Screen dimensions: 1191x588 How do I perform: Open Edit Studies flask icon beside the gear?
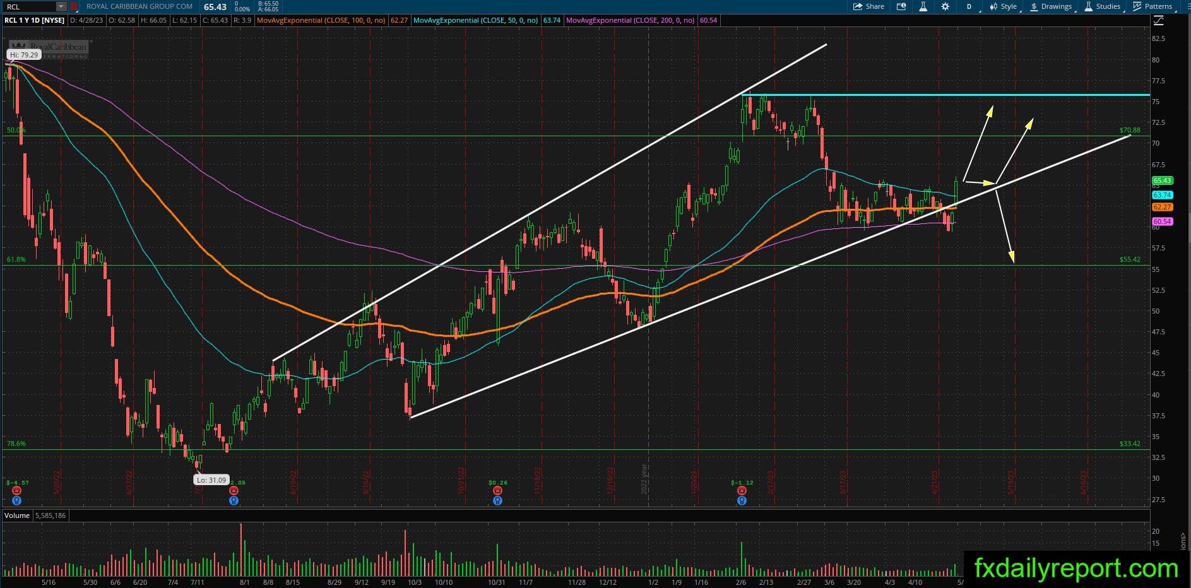[x=923, y=6]
